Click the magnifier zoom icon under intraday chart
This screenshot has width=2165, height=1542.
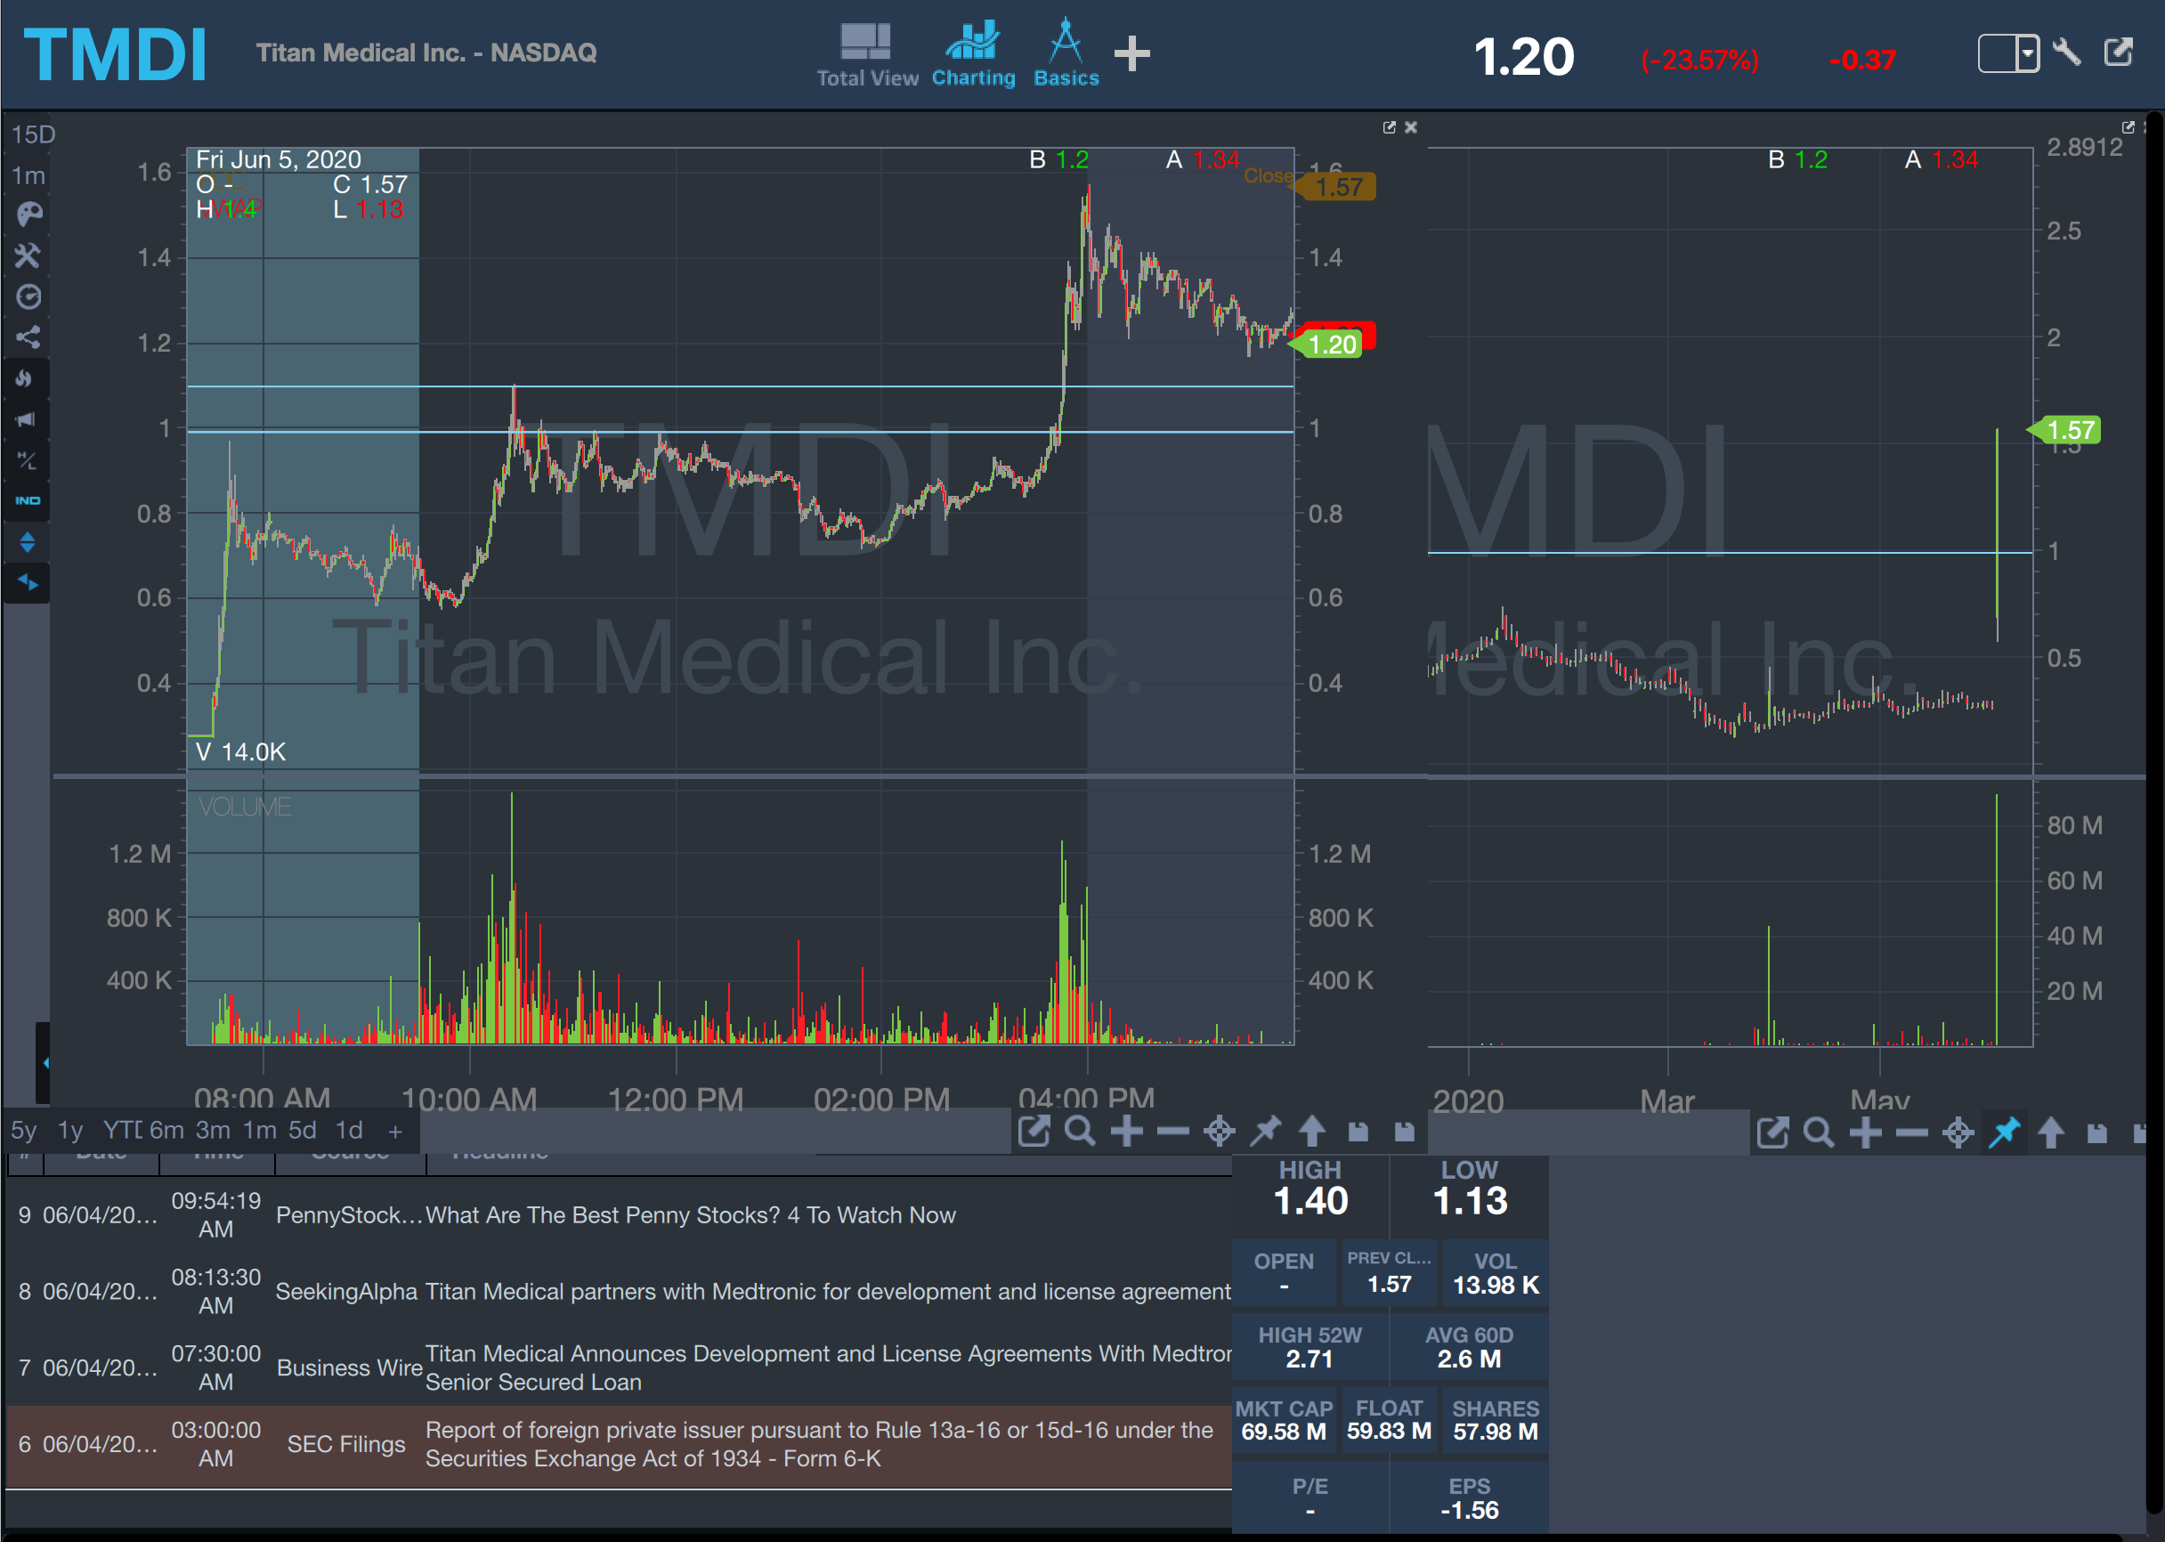point(1080,1131)
